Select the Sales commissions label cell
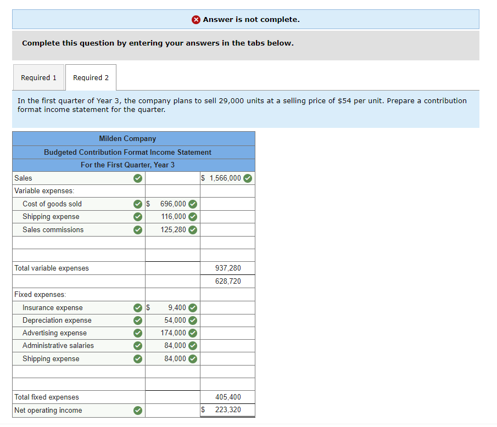Viewport: 497px width, 427px height. click(79, 229)
